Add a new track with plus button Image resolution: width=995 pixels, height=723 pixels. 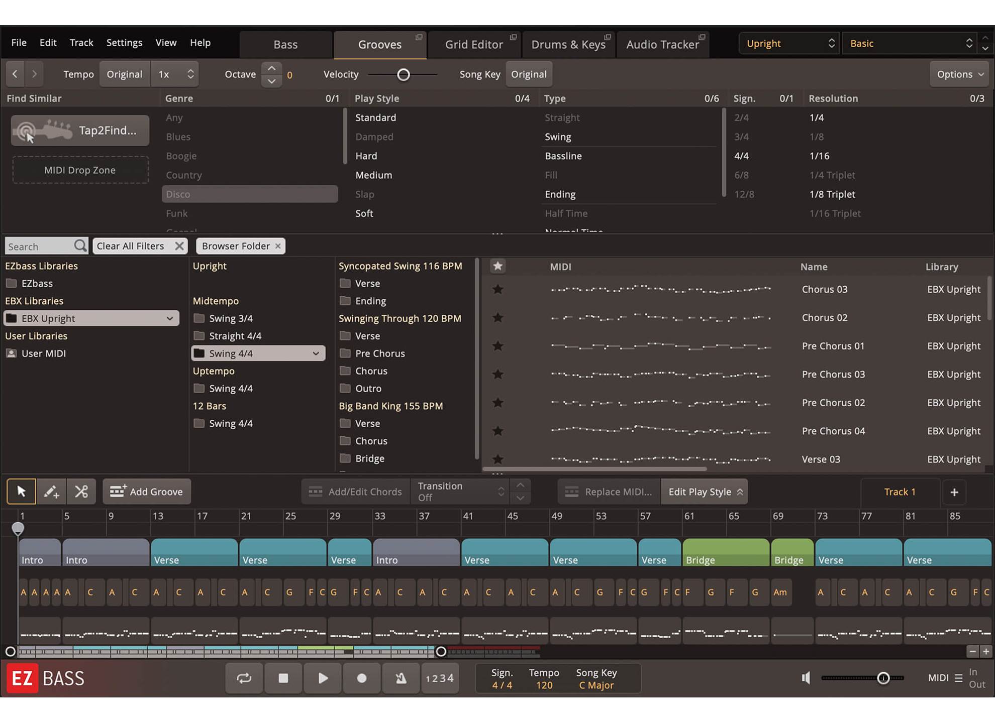(x=954, y=492)
